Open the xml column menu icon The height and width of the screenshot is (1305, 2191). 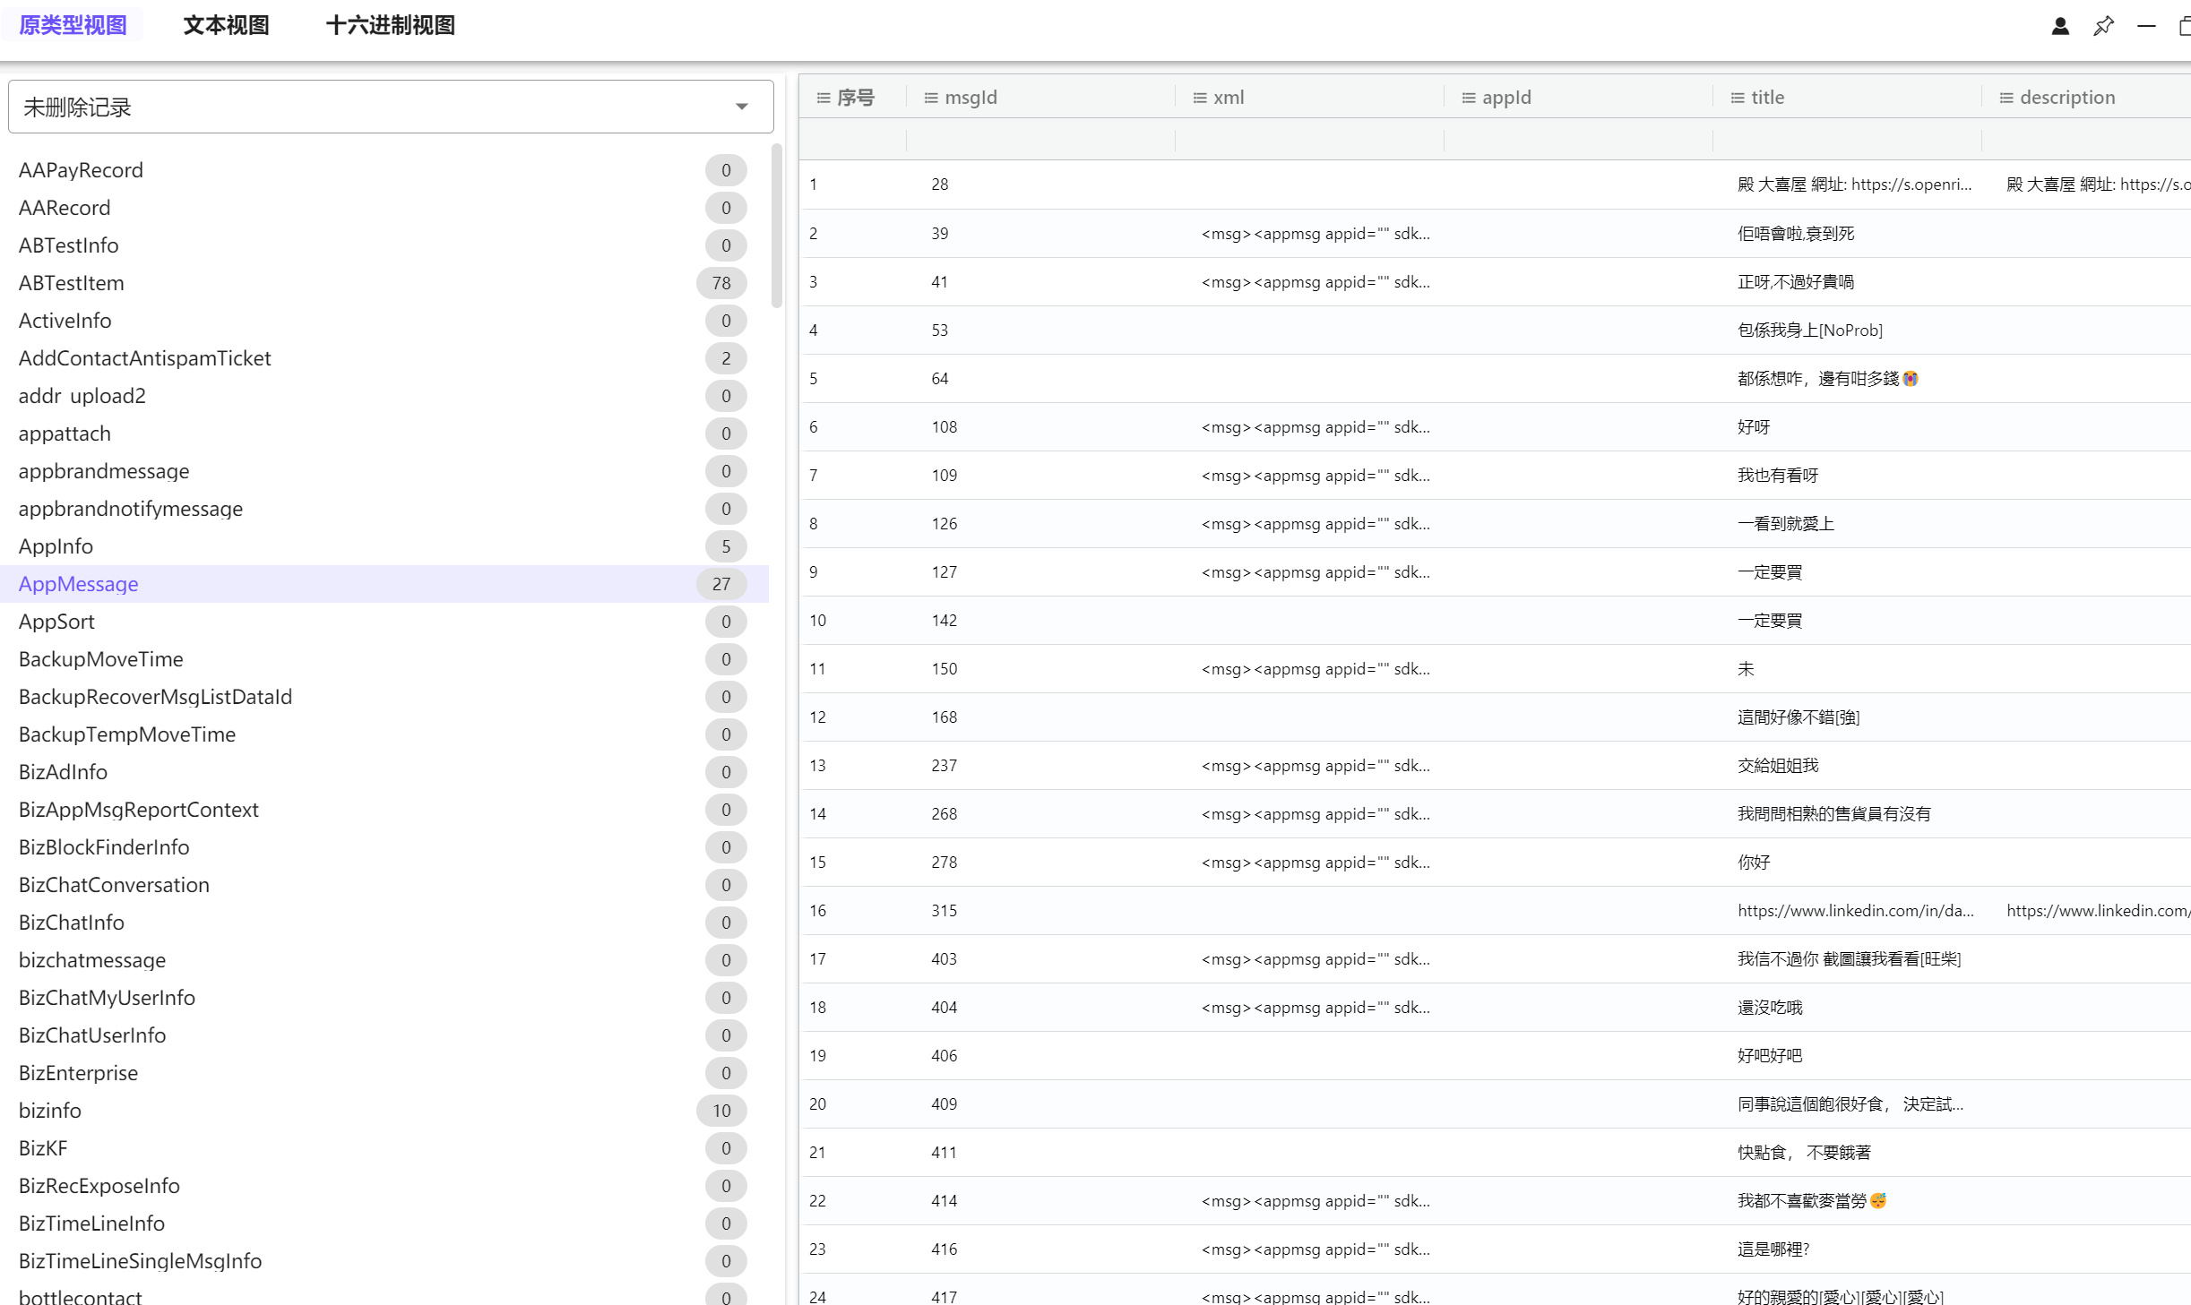1200,98
